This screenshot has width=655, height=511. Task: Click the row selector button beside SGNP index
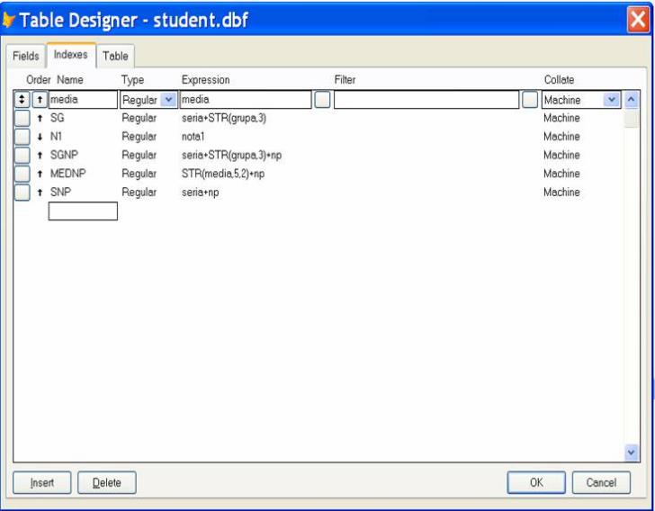pos(22,156)
